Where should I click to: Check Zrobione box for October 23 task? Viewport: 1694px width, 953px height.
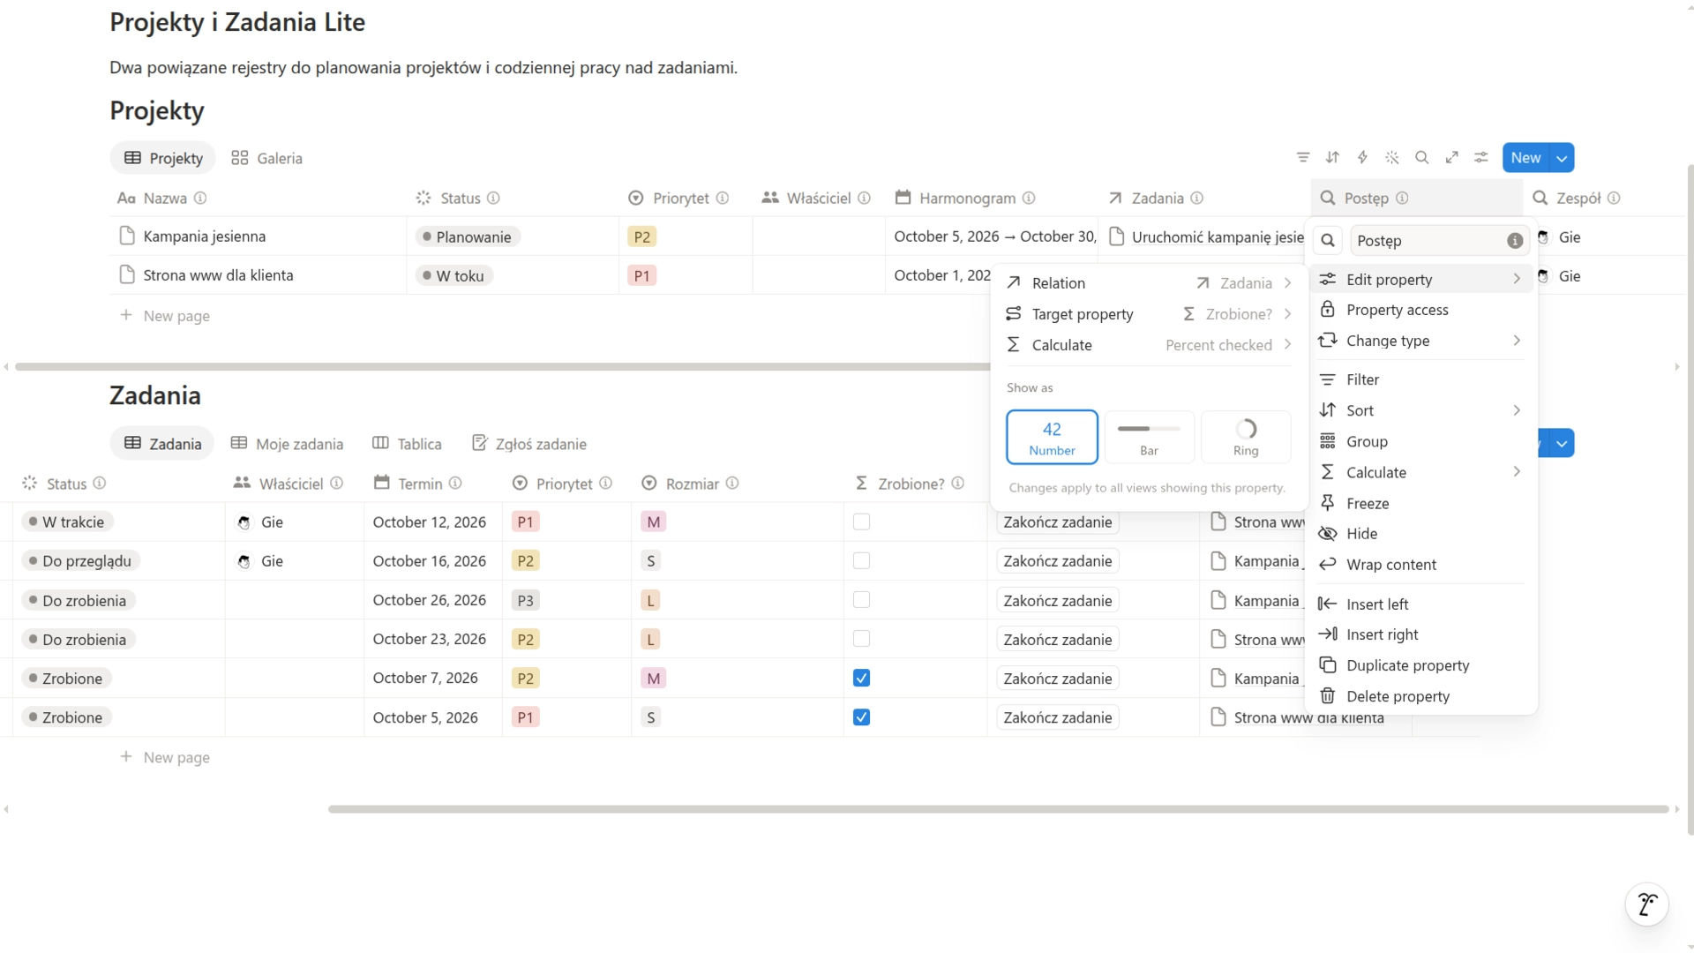862,639
